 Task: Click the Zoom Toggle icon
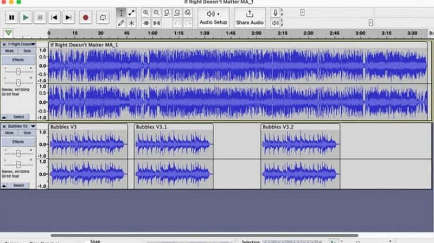(188, 12)
